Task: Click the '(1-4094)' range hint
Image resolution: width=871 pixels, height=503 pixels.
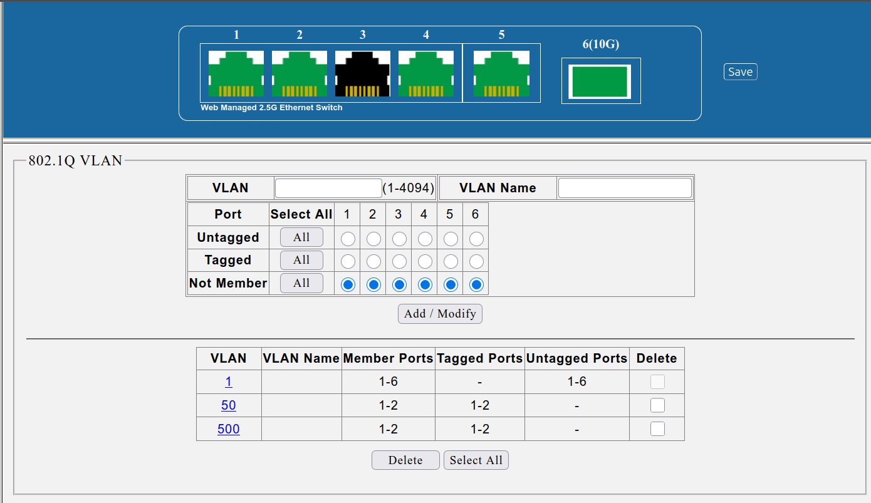Action: pyautogui.click(x=409, y=188)
